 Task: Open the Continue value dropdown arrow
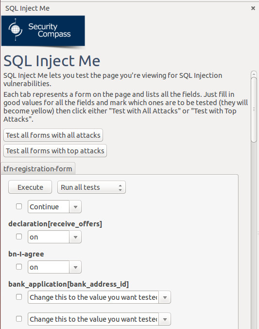(75, 207)
